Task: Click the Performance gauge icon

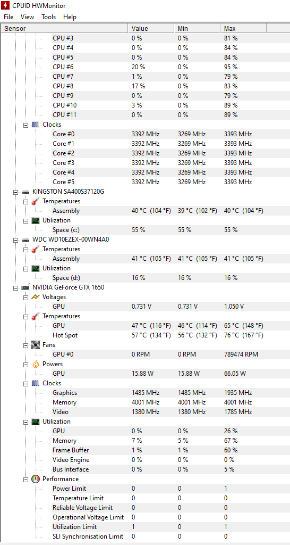Action: 36,479
